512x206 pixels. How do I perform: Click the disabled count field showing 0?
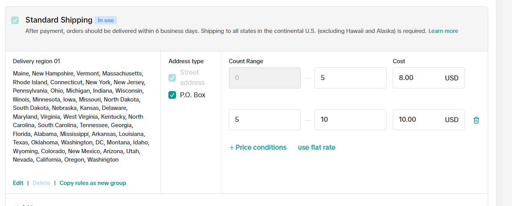point(265,78)
